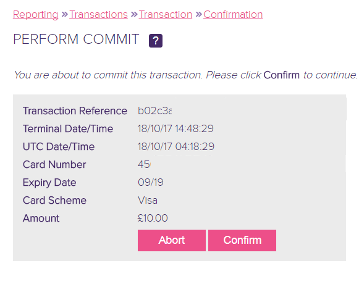Click the purple help question mark icon
This screenshot has width=359, height=284.
156,41
